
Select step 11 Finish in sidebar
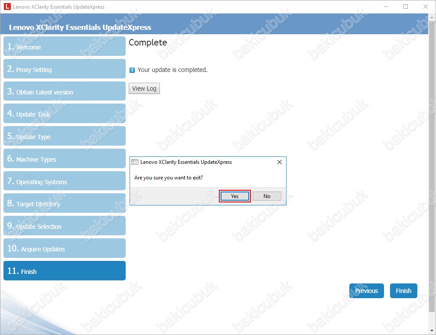(x=65, y=271)
